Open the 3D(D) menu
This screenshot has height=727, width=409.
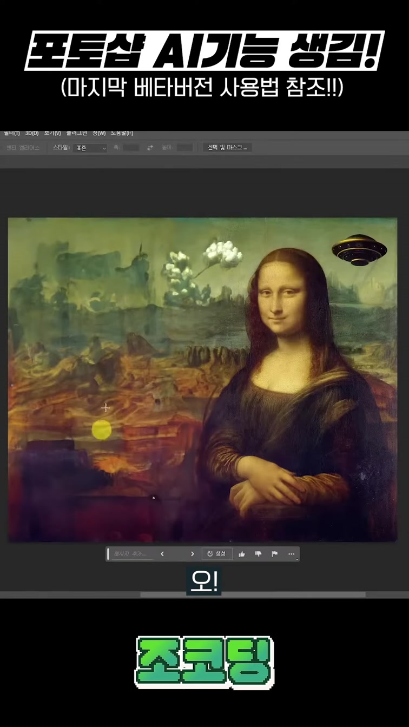pos(32,133)
